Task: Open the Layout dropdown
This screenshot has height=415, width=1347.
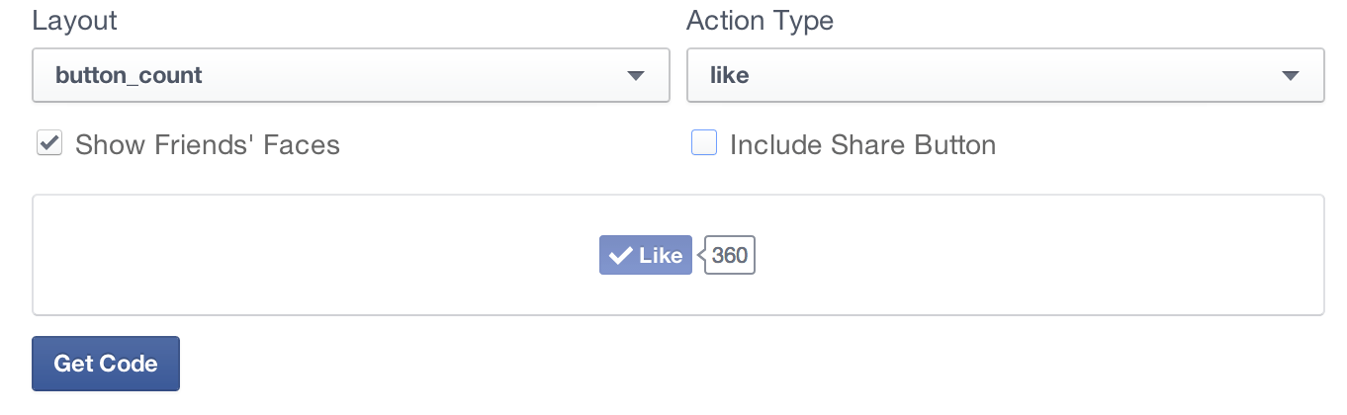Action: pos(351,75)
